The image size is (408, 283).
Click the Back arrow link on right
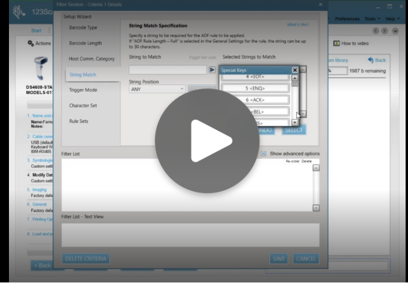(x=377, y=60)
